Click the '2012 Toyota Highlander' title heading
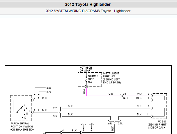The width and height of the screenshot is (177, 134). tap(88, 5)
